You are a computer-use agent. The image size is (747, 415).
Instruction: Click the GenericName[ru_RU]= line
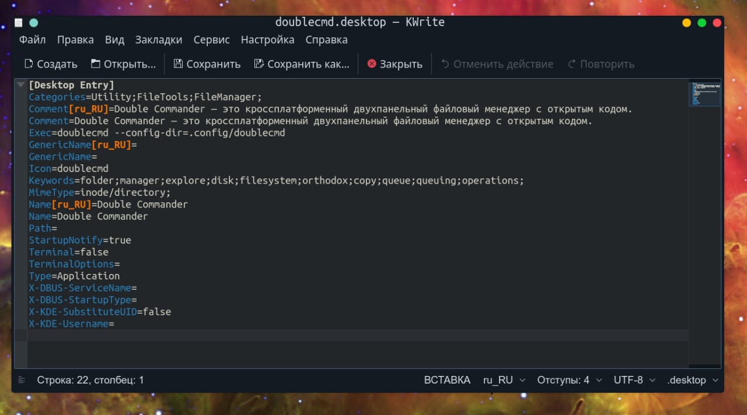(83, 145)
